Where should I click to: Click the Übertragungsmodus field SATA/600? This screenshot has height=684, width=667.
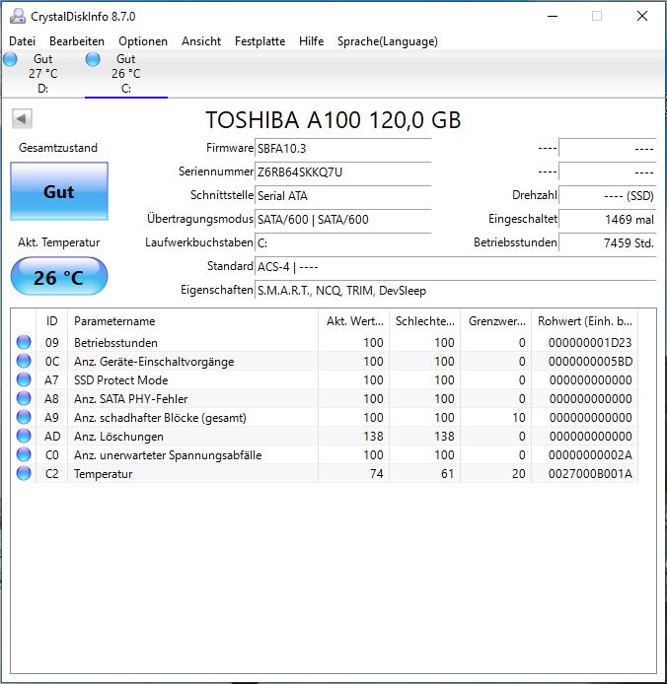(x=343, y=220)
